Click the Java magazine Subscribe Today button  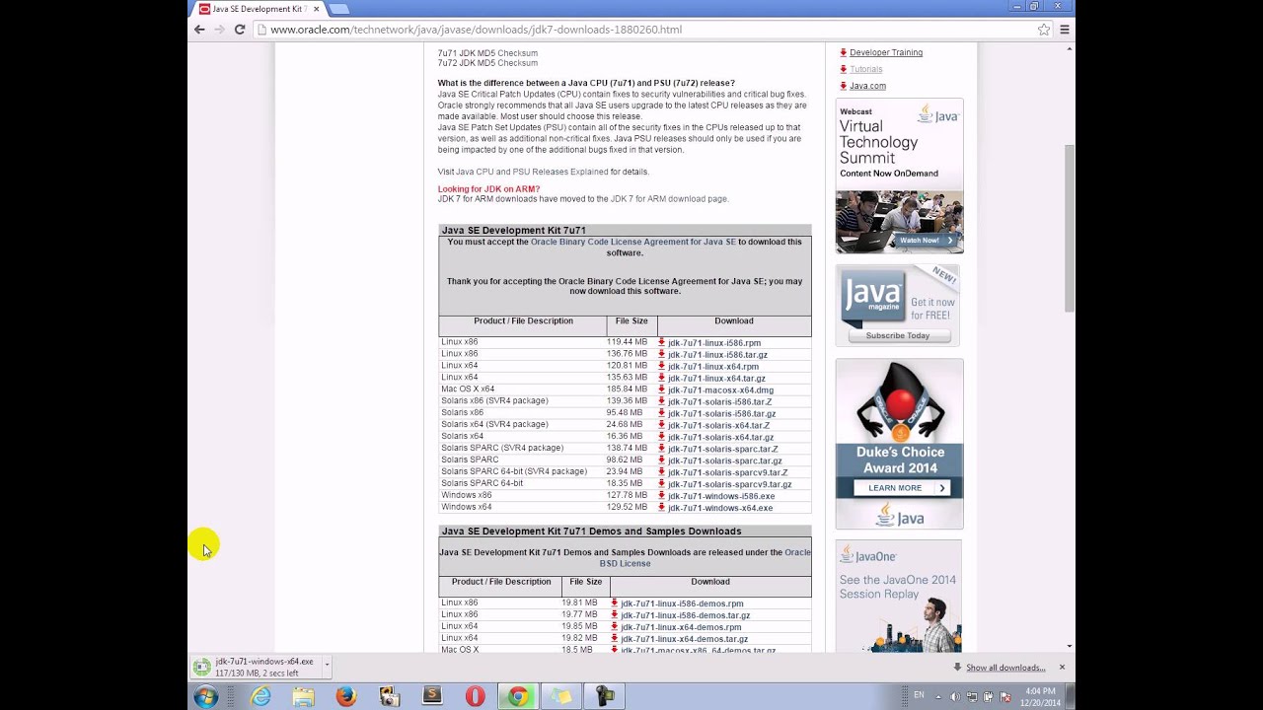(x=898, y=335)
